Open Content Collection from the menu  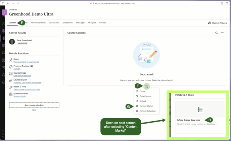click(x=147, y=111)
